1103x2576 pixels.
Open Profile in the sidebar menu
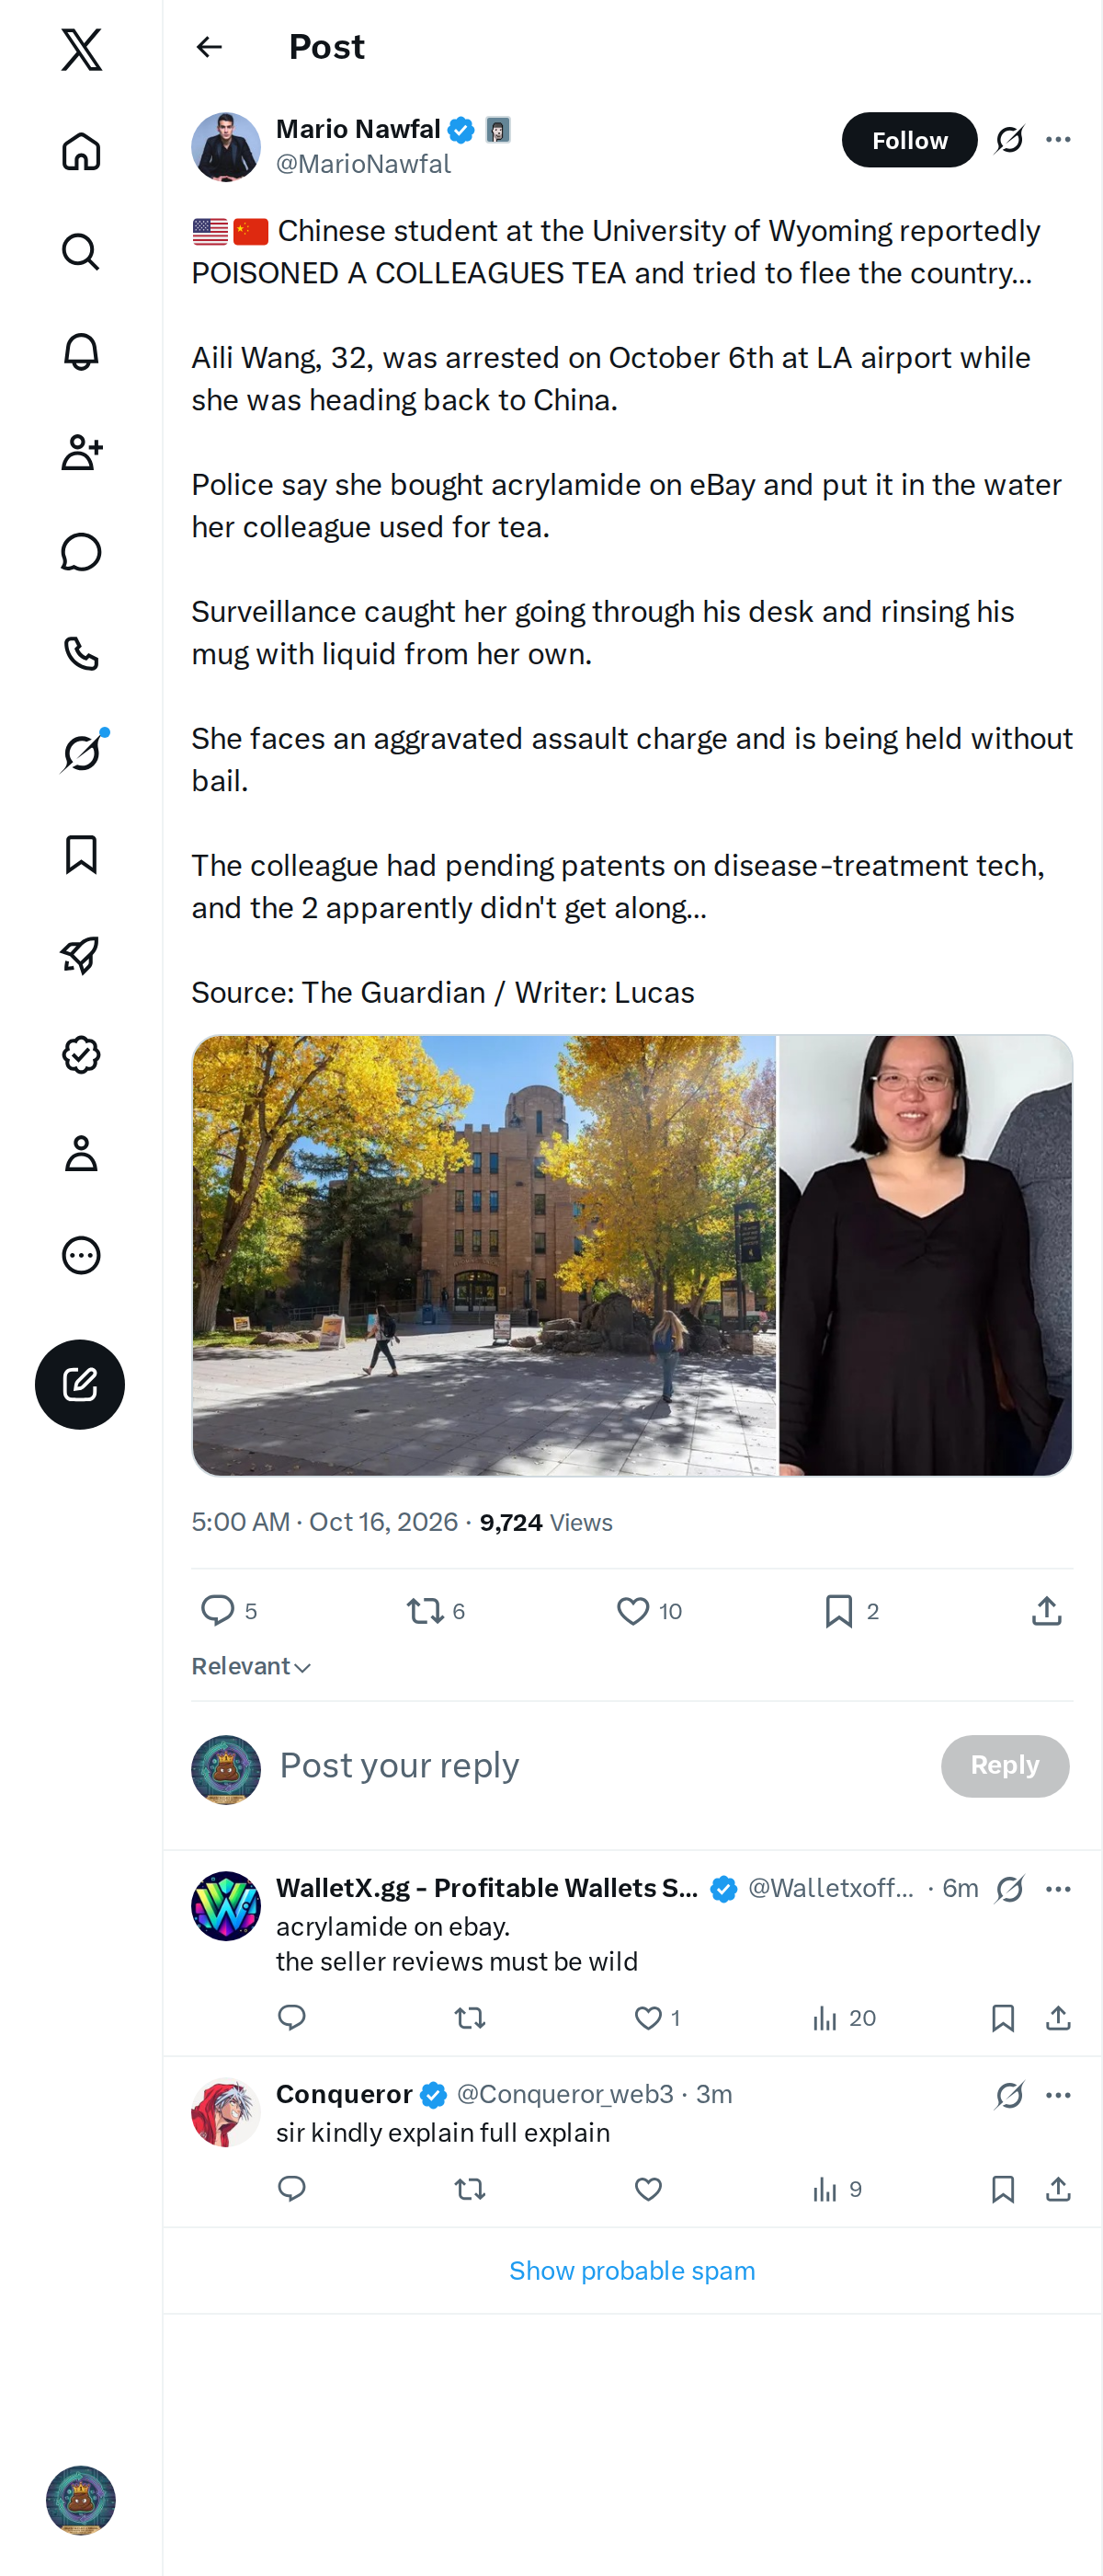pos(81,1154)
